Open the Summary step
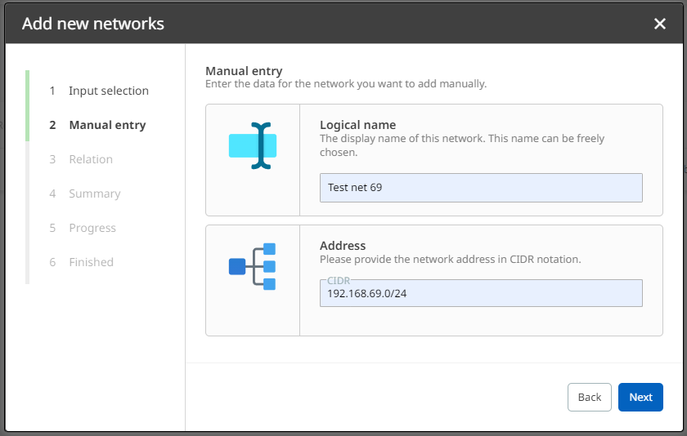The width and height of the screenshot is (687, 436). [x=94, y=194]
